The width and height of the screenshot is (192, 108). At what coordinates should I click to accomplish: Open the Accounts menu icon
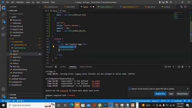[x=3, y=89]
